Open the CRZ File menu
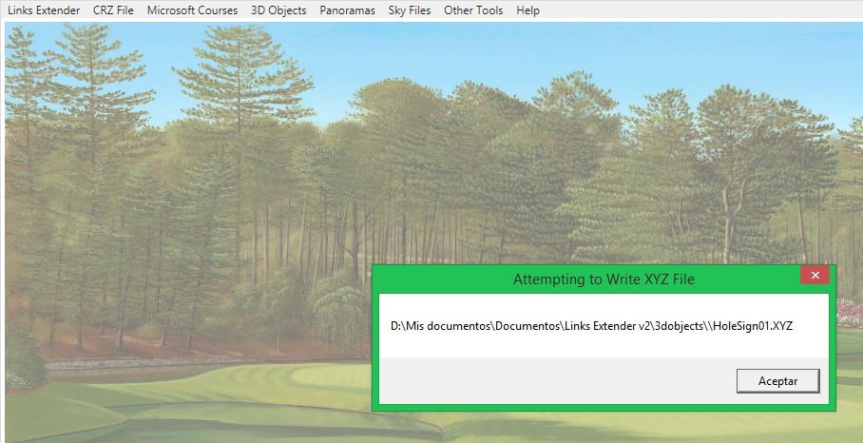Viewport: 863px width, 443px height. point(113,10)
